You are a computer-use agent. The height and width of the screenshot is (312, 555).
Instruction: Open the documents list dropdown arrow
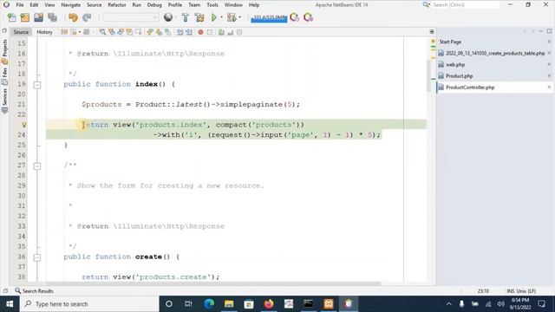(x=541, y=31)
